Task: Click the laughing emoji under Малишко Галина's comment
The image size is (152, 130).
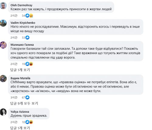Action: (31, 64)
